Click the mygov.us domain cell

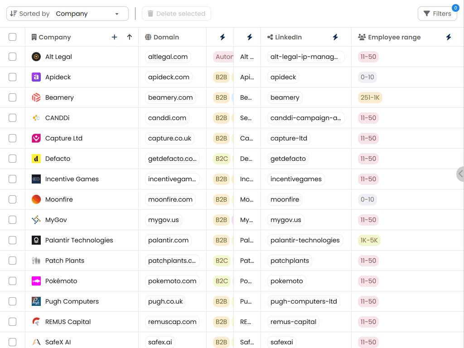tap(163, 220)
